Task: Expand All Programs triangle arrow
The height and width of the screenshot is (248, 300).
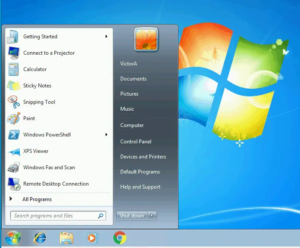Action: click(x=11, y=199)
